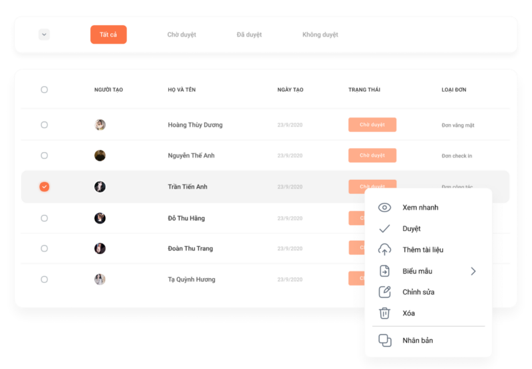Select the Tạ Quỳnh Hương row checkbox
The height and width of the screenshot is (369, 532).
tap(44, 279)
